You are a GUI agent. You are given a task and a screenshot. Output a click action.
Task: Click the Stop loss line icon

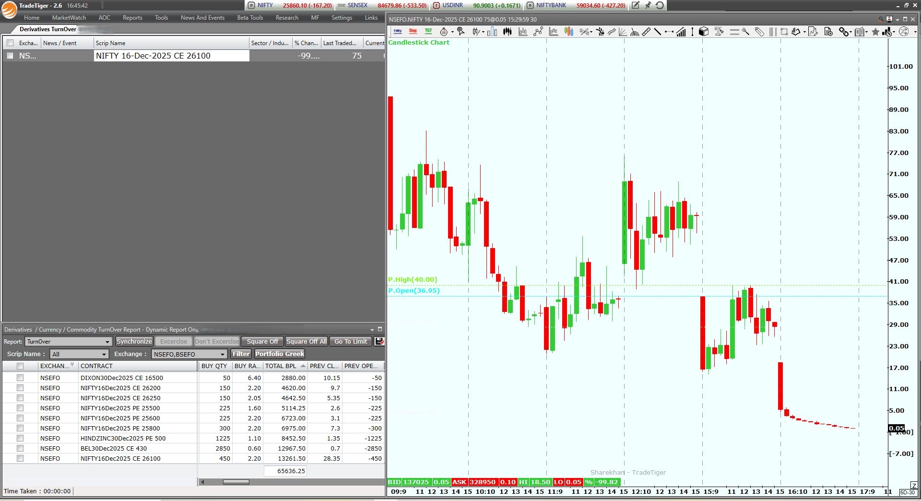[413, 32]
